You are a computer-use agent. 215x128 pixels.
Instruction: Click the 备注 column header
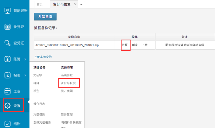pyautogui.click(x=185, y=37)
